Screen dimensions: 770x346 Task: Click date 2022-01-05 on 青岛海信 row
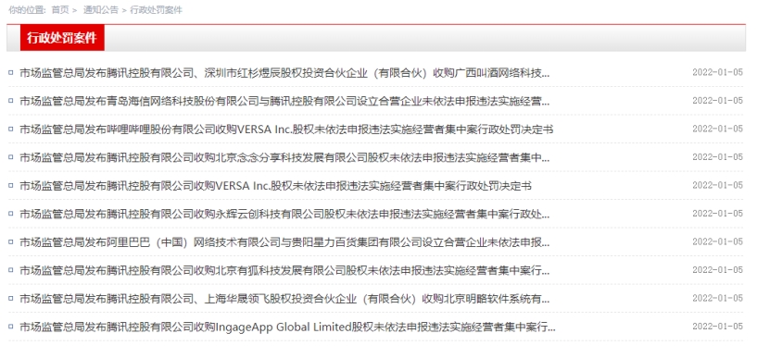[x=717, y=101]
